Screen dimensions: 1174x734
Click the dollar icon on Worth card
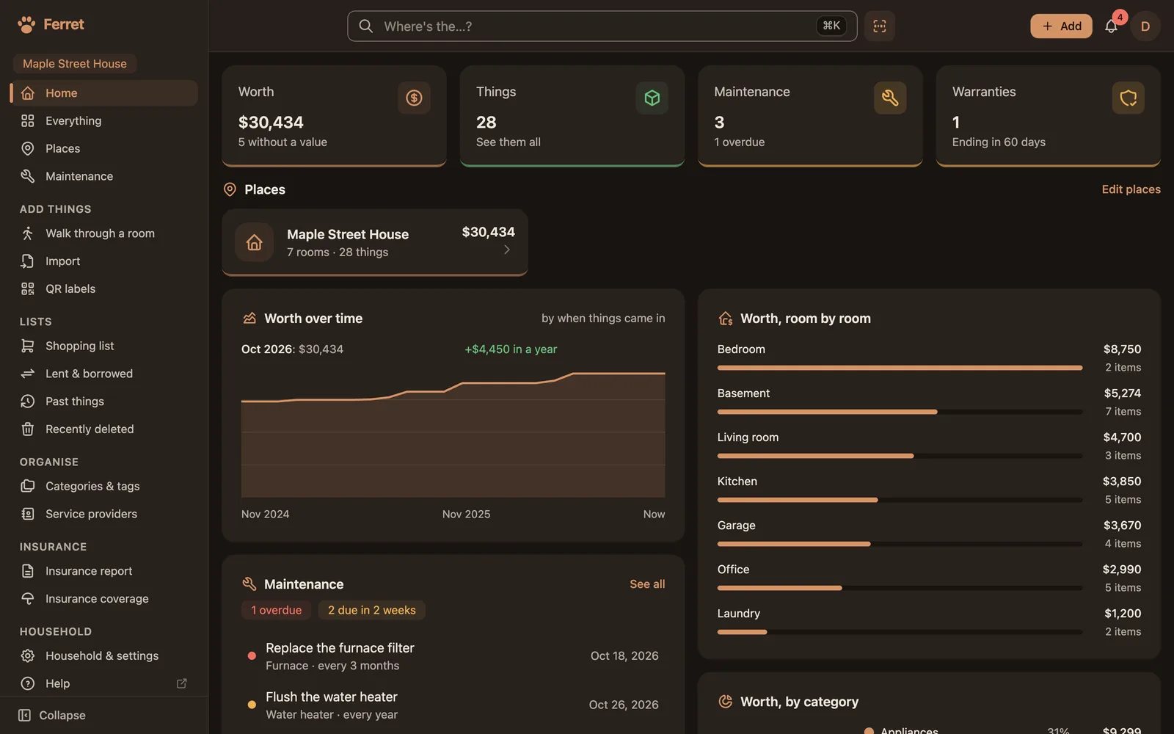414,98
